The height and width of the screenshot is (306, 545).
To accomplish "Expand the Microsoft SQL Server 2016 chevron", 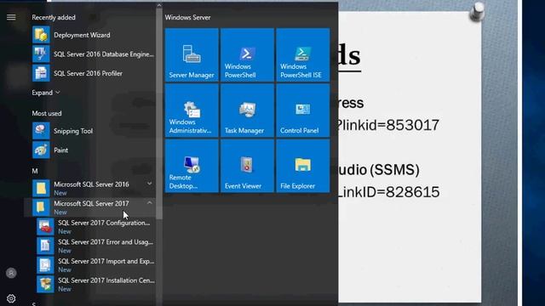I will coord(149,184).
